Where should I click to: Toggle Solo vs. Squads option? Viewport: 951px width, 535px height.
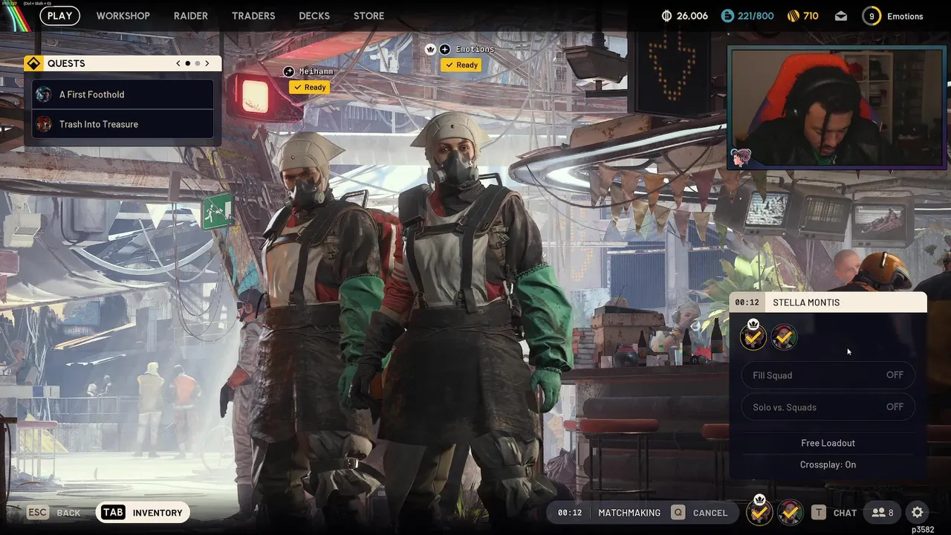828,407
